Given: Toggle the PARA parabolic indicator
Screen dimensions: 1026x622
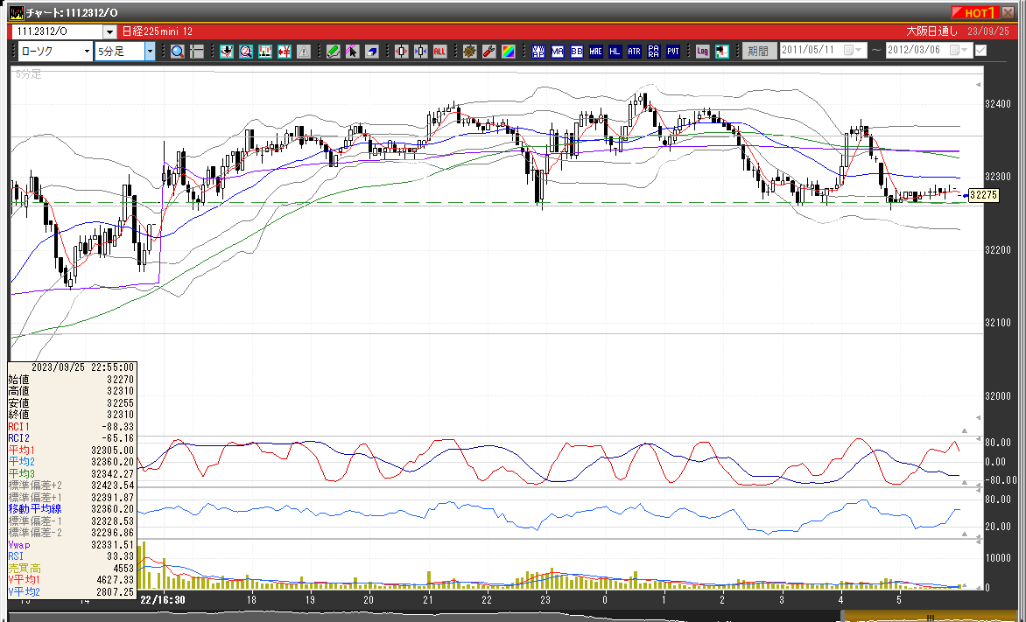Looking at the screenshot, I should (654, 51).
